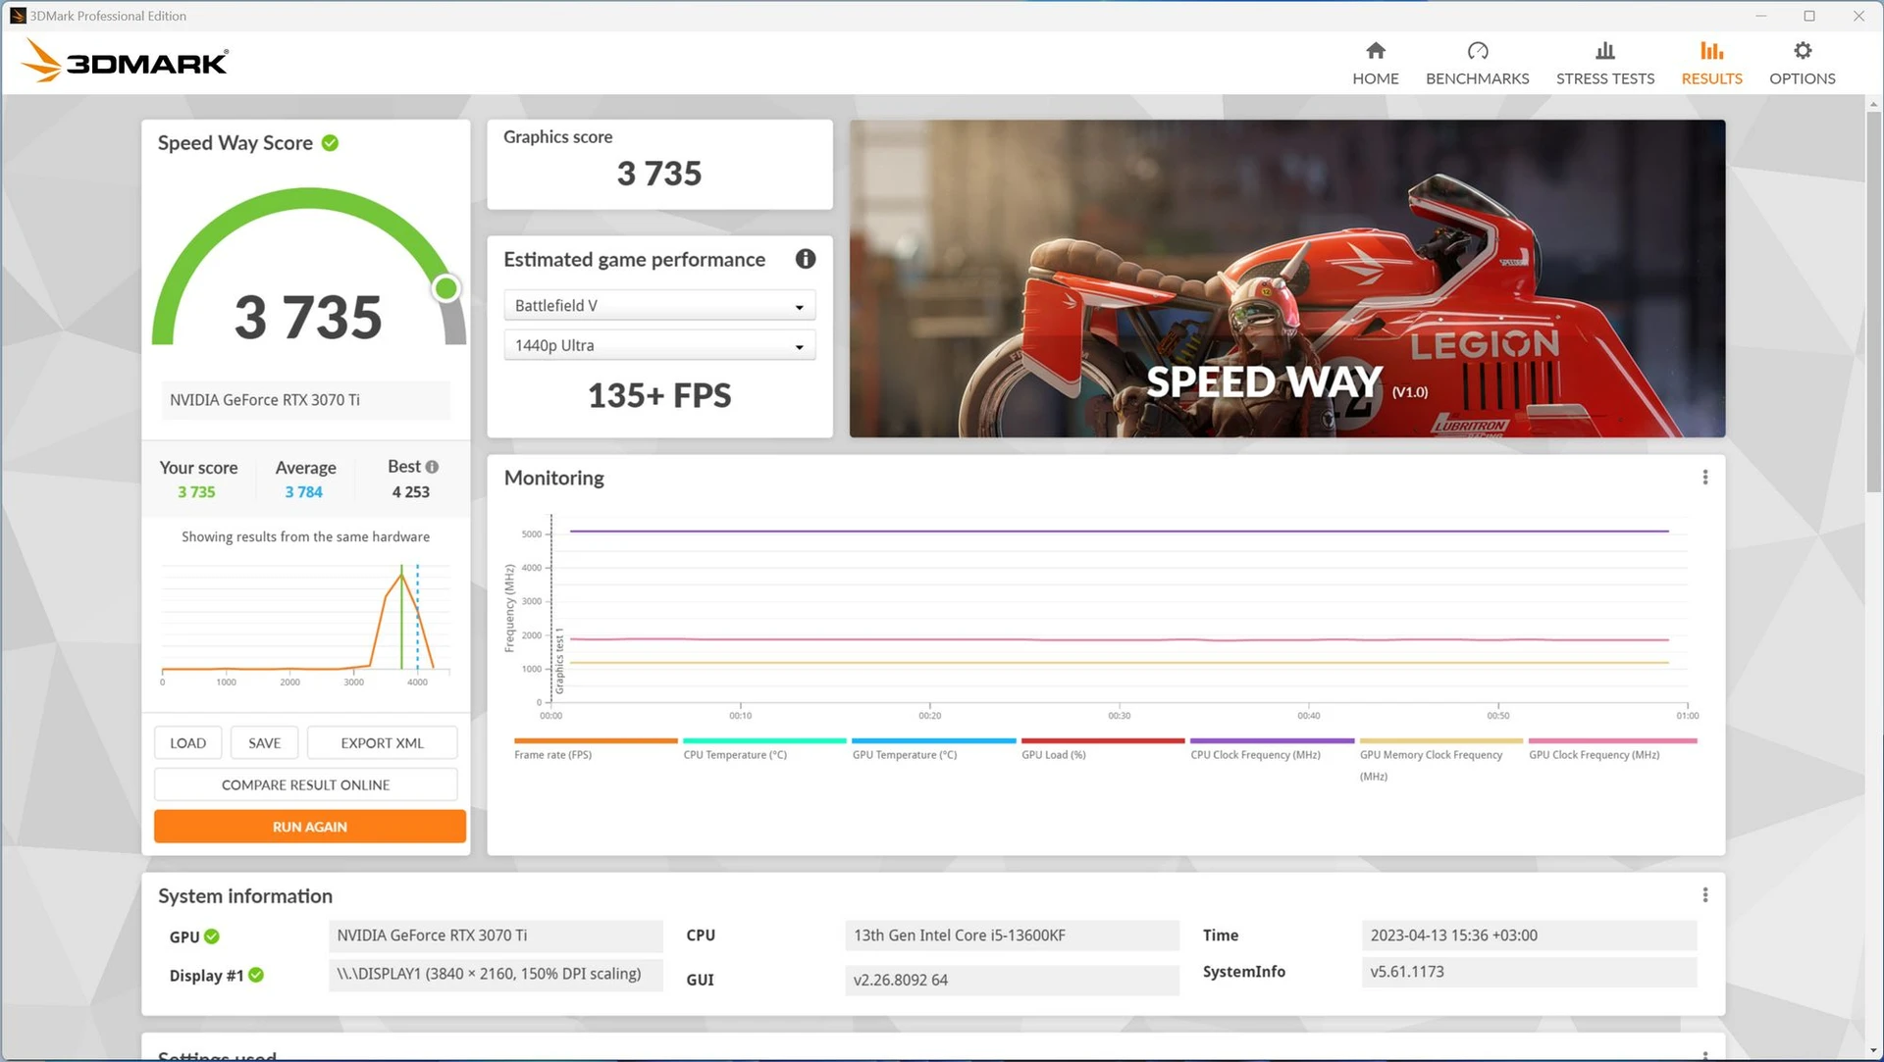Viewport: 1884px width, 1062px height.
Task: Open the Battlefield V game dropdown
Action: [659, 306]
